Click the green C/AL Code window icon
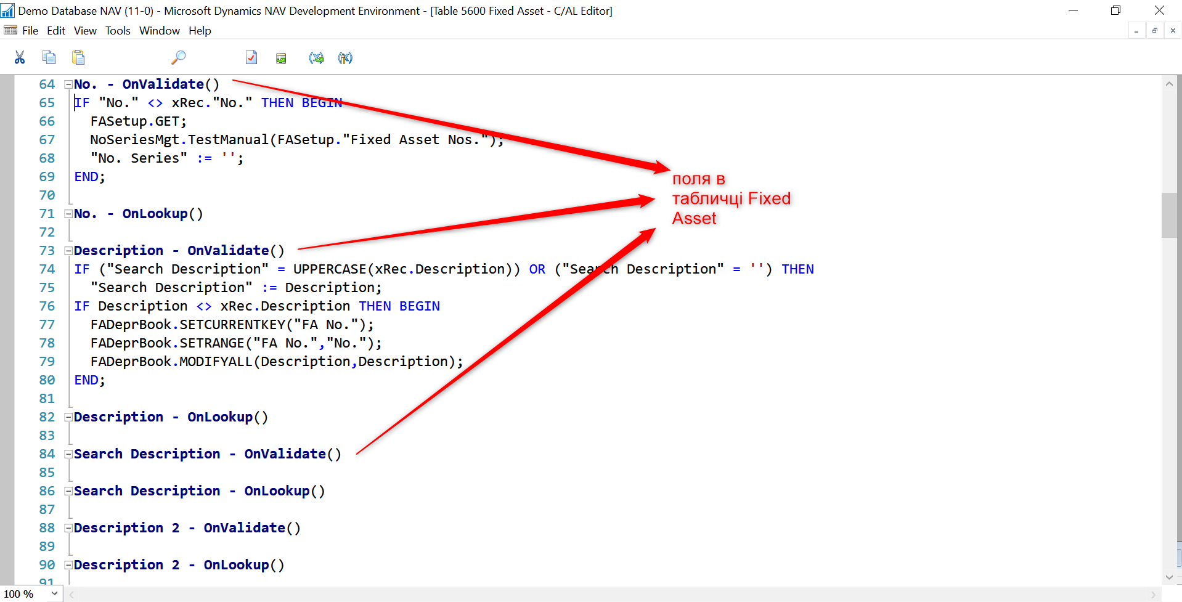This screenshot has width=1182, height=602. (281, 58)
